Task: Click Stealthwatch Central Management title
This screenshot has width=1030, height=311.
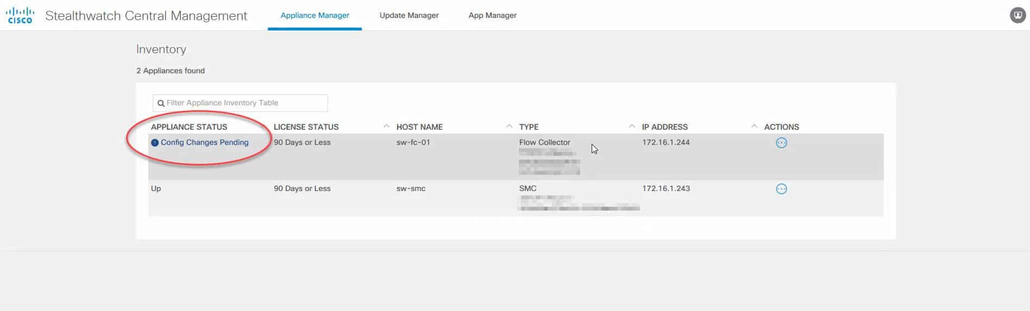Action: pyautogui.click(x=146, y=16)
